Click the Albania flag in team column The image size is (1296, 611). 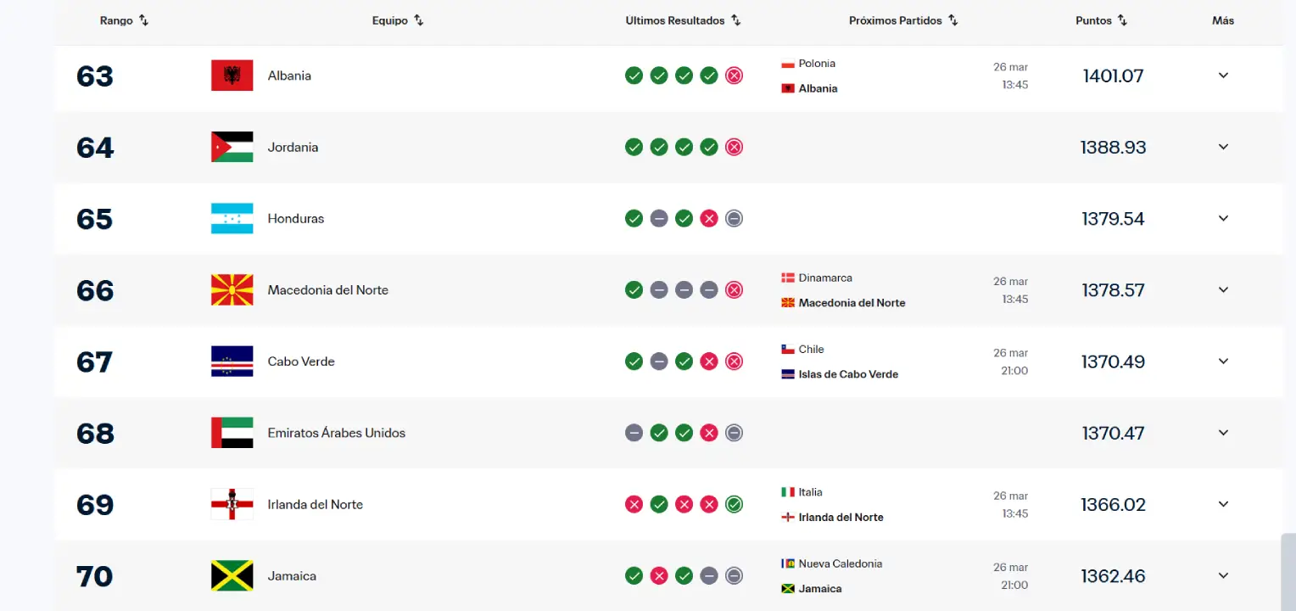pyautogui.click(x=232, y=76)
